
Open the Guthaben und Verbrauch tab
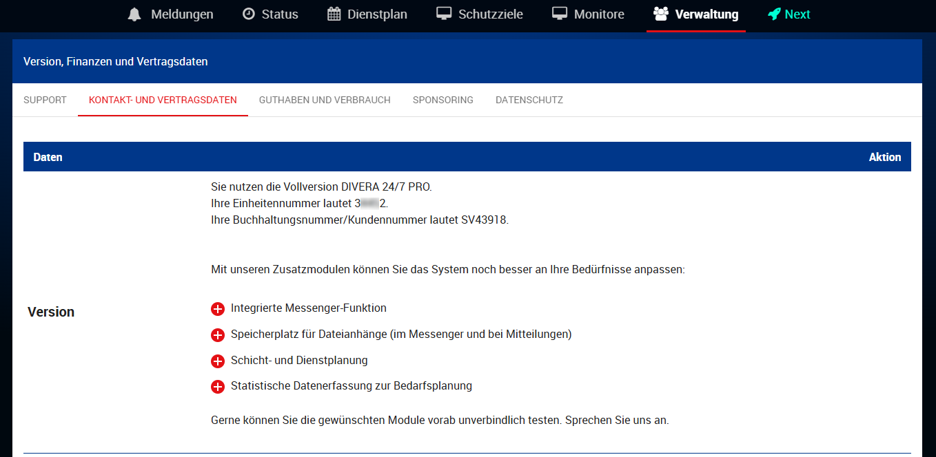coord(325,100)
